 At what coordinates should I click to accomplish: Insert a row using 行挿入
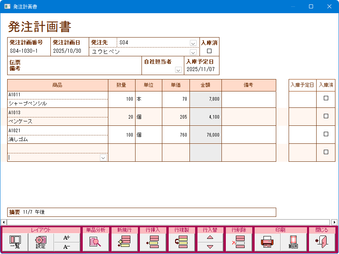pos(153,242)
